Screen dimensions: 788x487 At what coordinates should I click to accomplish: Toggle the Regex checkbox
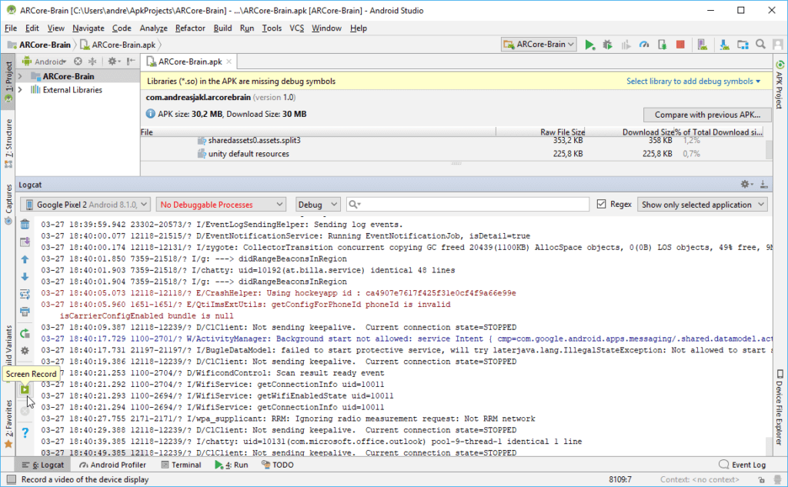pos(601,204)
